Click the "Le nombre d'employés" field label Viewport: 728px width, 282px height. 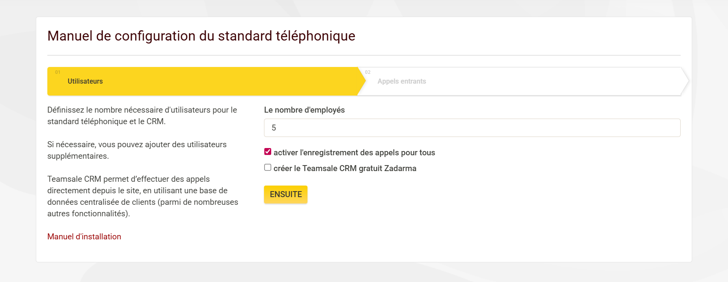click(304, 110)
